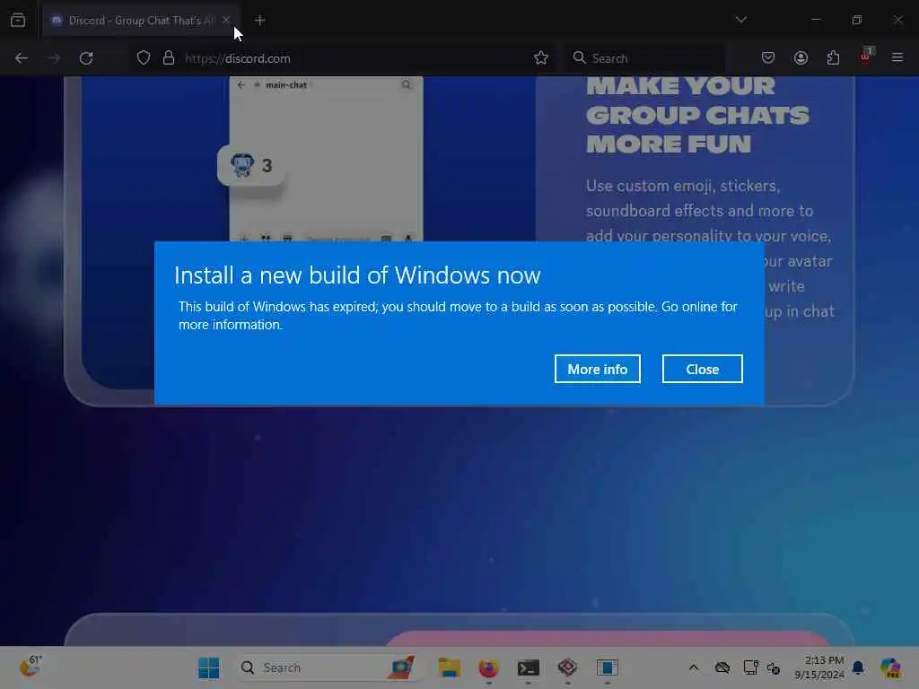Image resolution: width=919 pixels, height=689 pixels.
Task: Open a new browser tab
Action: (259, 21)
